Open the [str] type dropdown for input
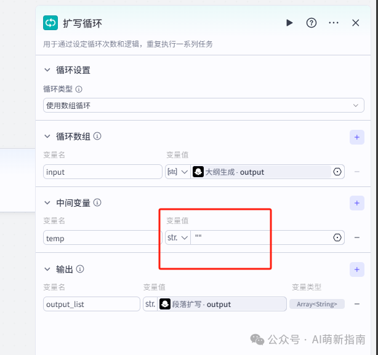 178,172
